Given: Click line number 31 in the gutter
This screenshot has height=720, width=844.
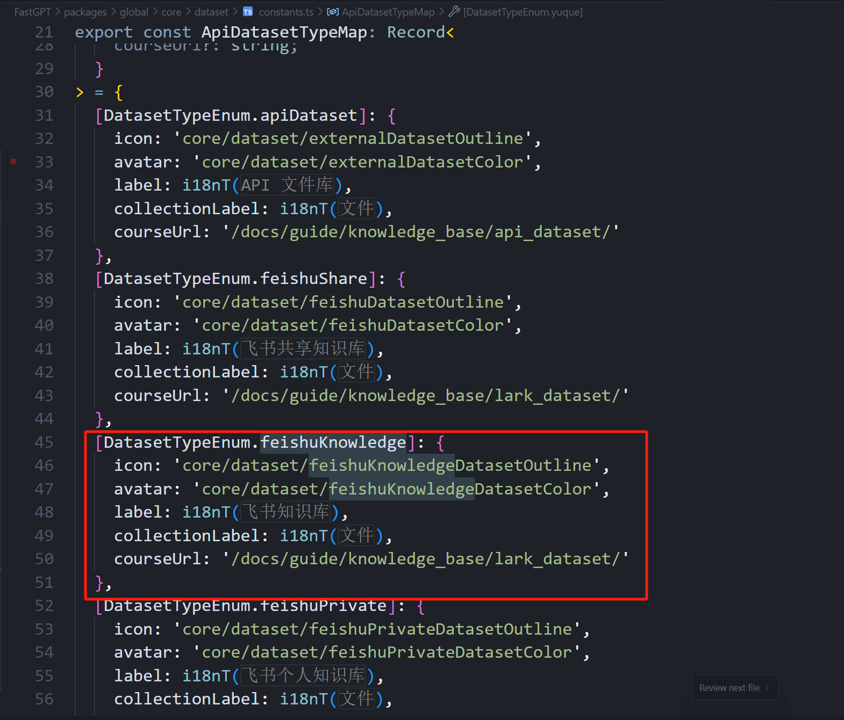Looking at the screenshot, I should [x=44, y=115].
